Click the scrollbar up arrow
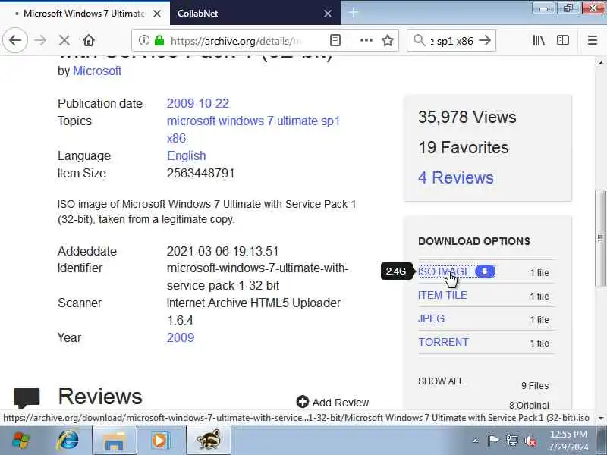Image resolution: width=607 pixels, height=455 pixels. click(600, 63)
